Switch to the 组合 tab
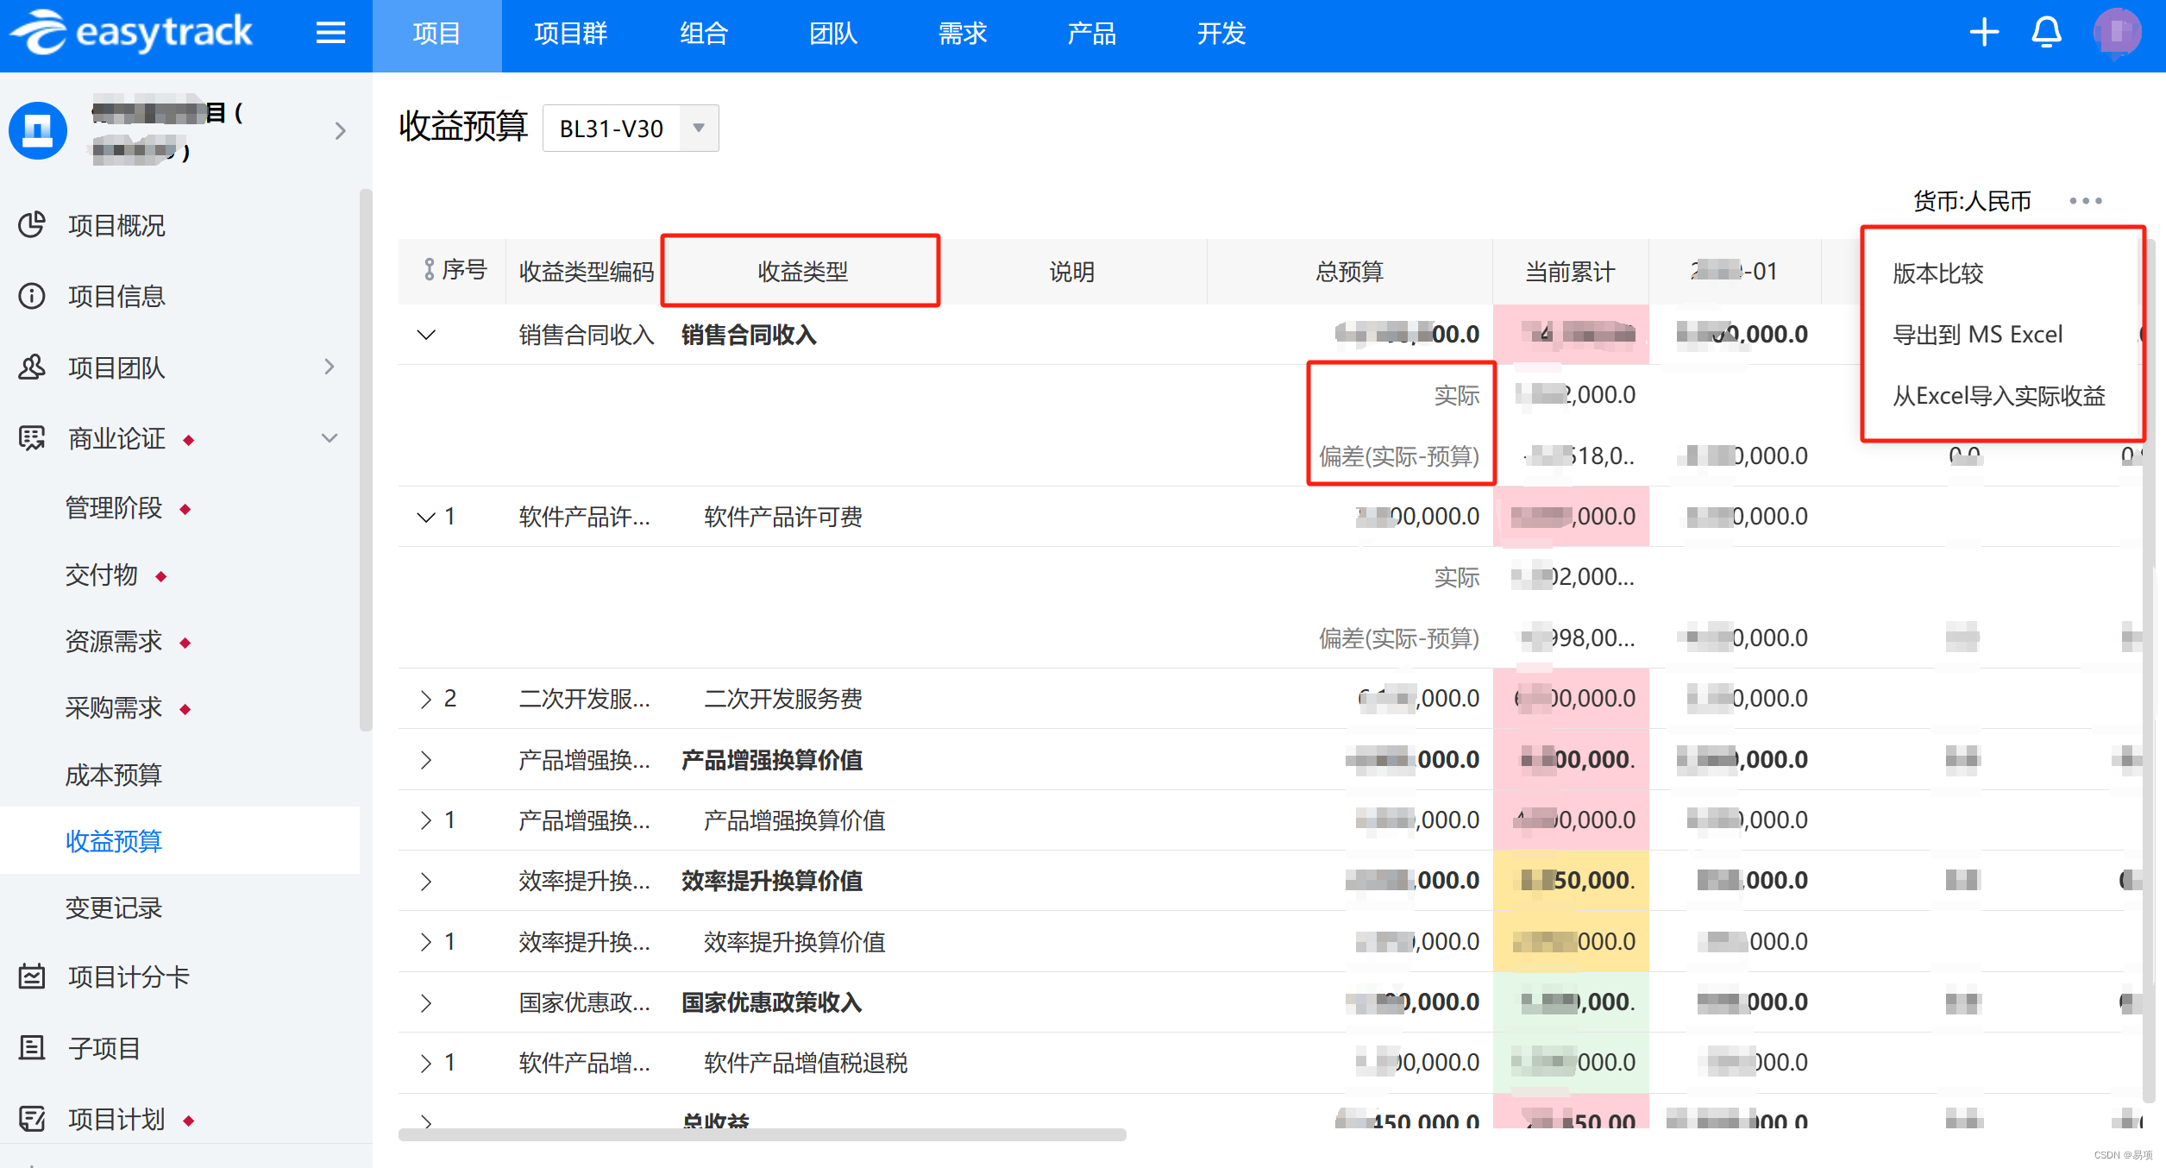 (x=704, y=35)
